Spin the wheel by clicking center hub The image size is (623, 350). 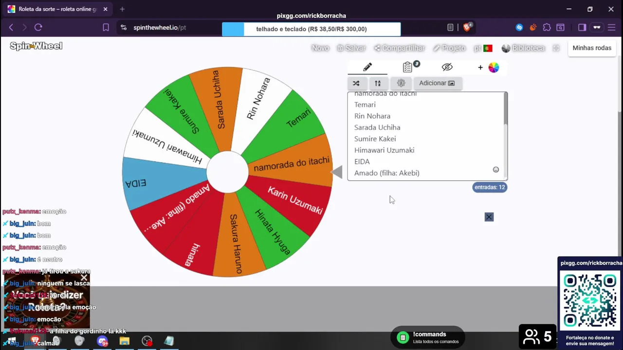[227, 172]
